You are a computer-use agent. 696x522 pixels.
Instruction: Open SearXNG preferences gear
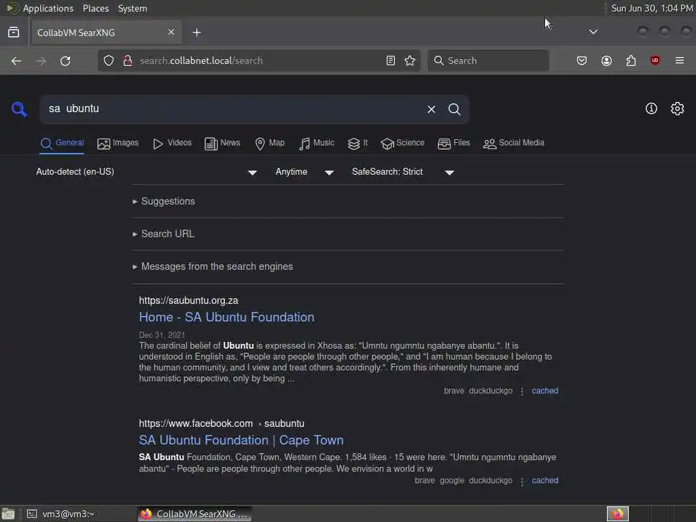[x=678, y=109]
